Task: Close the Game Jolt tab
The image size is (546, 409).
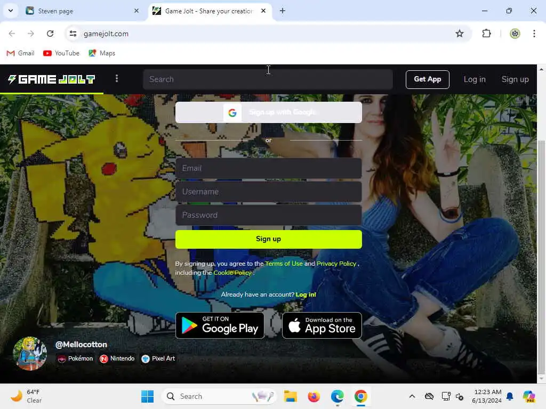Action: [263, 11]
